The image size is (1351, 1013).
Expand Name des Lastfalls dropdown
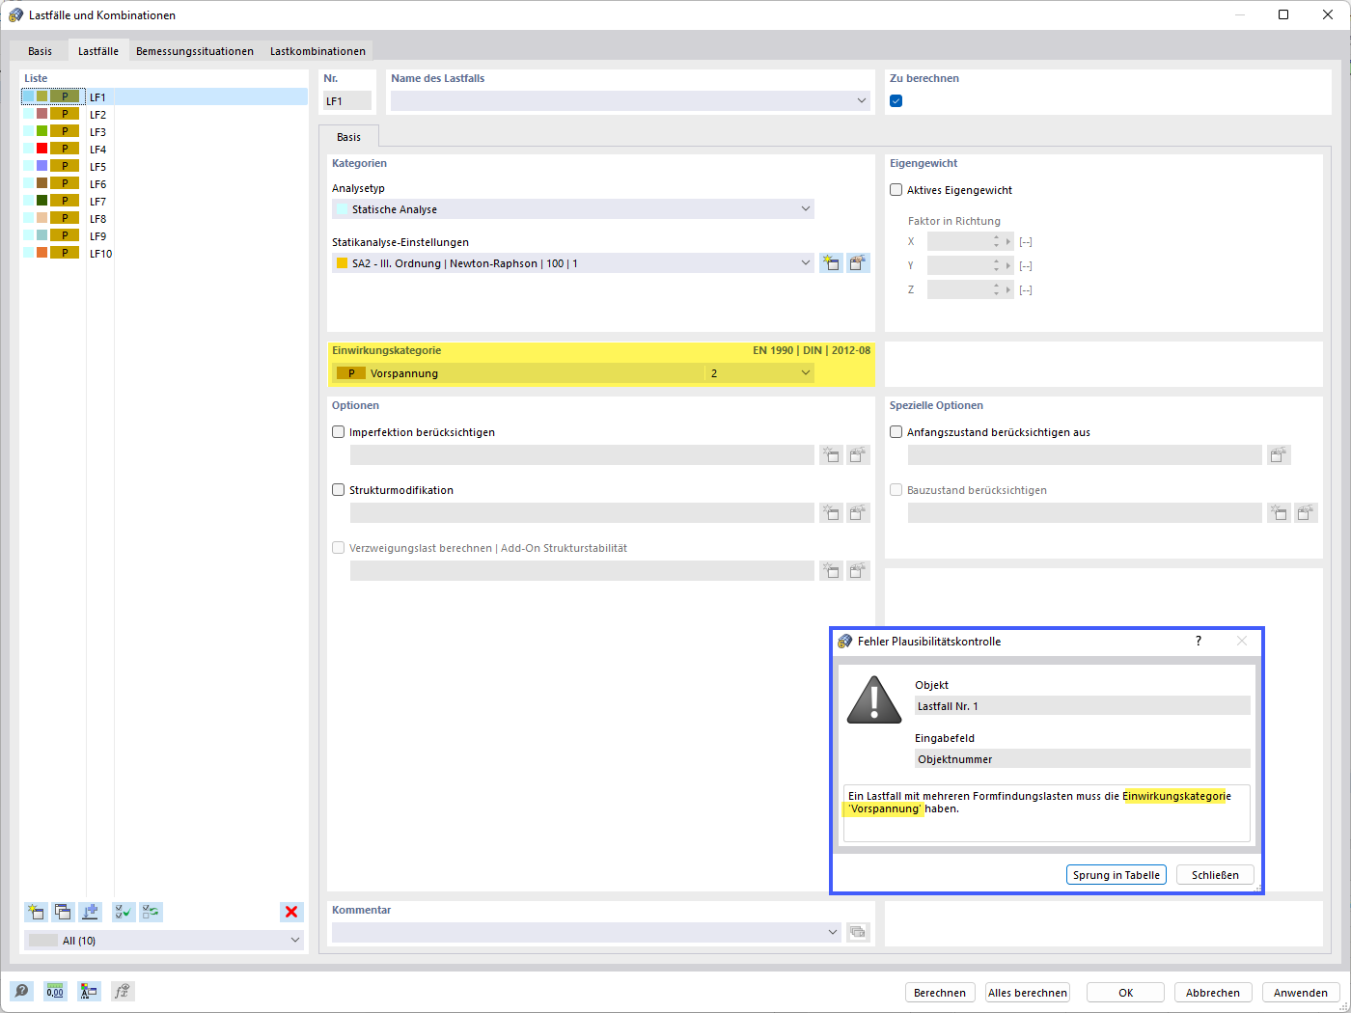tap(862, 100)
